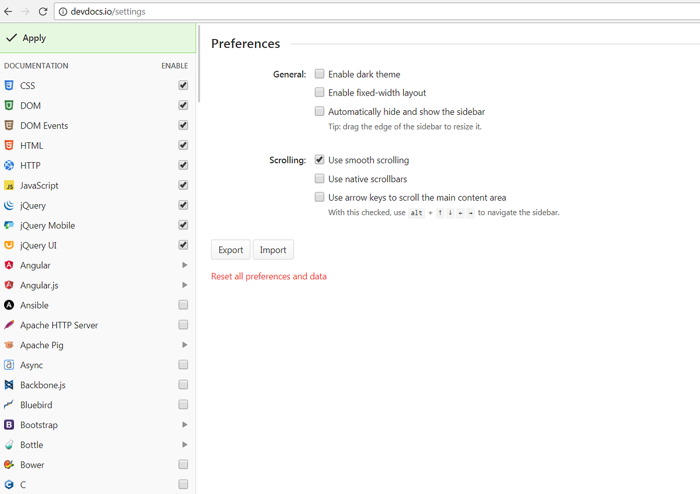Click the jQuery documentation icon
The height and width of the screenshot is (494, 700).
point(9,205)
